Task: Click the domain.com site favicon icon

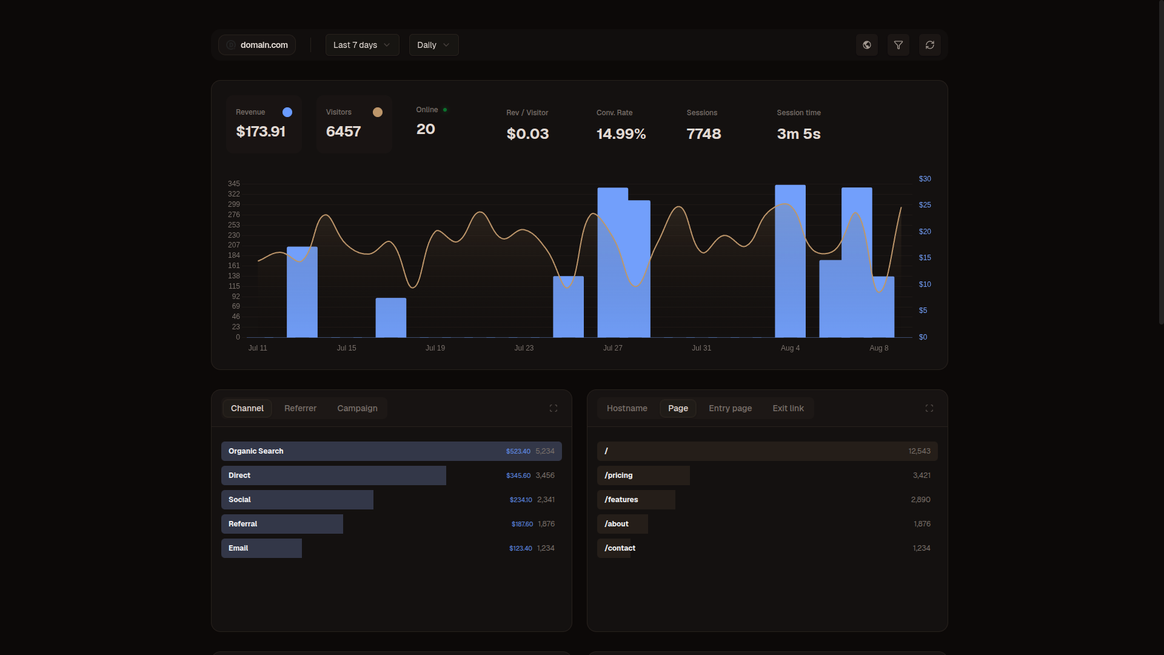Action: (x=231, y=45)
